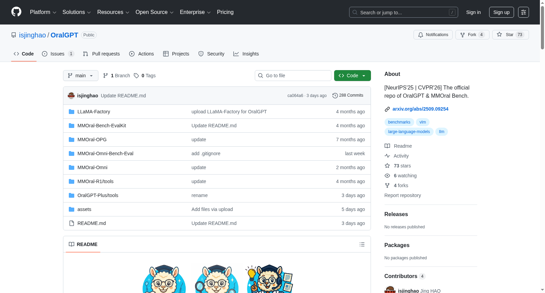Click the benchmarks topic tag
This screenshot has height=293, width=545.
pos(399,122)
